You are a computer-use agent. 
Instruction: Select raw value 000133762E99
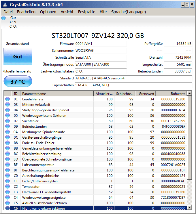pyautogui.click(x=173, y=121)
